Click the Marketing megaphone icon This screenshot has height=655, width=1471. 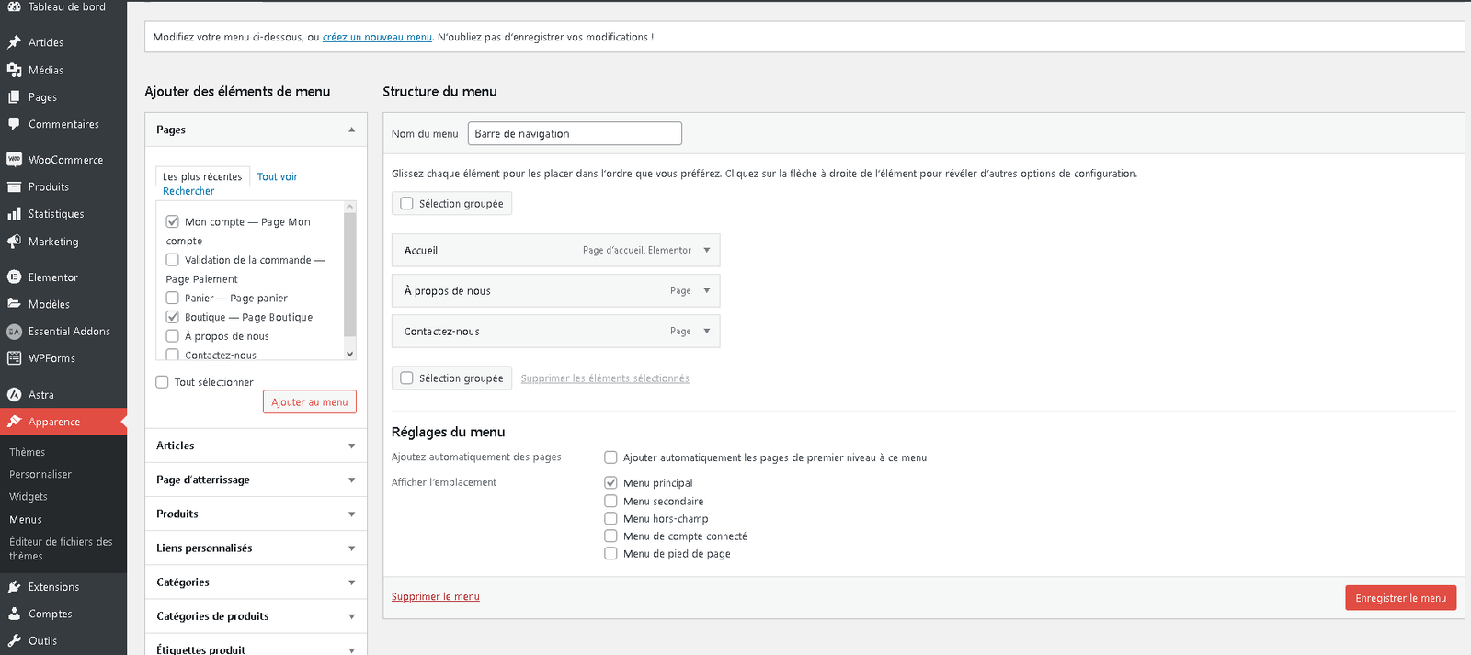(14, 242)
